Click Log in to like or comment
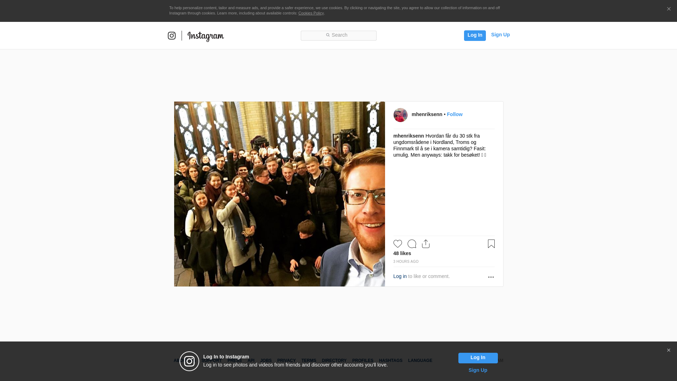The height and width of the screenshot is (381, 677). pos(400,276)
